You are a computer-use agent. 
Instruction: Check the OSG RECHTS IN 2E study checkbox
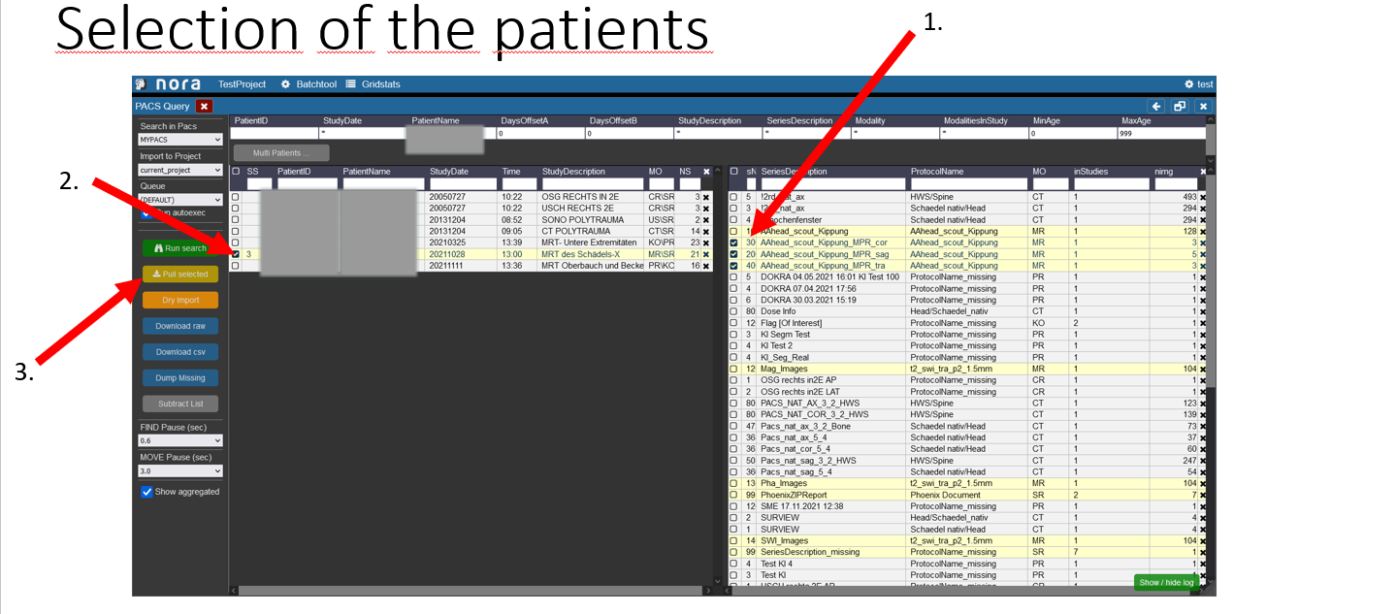point(235,197)
